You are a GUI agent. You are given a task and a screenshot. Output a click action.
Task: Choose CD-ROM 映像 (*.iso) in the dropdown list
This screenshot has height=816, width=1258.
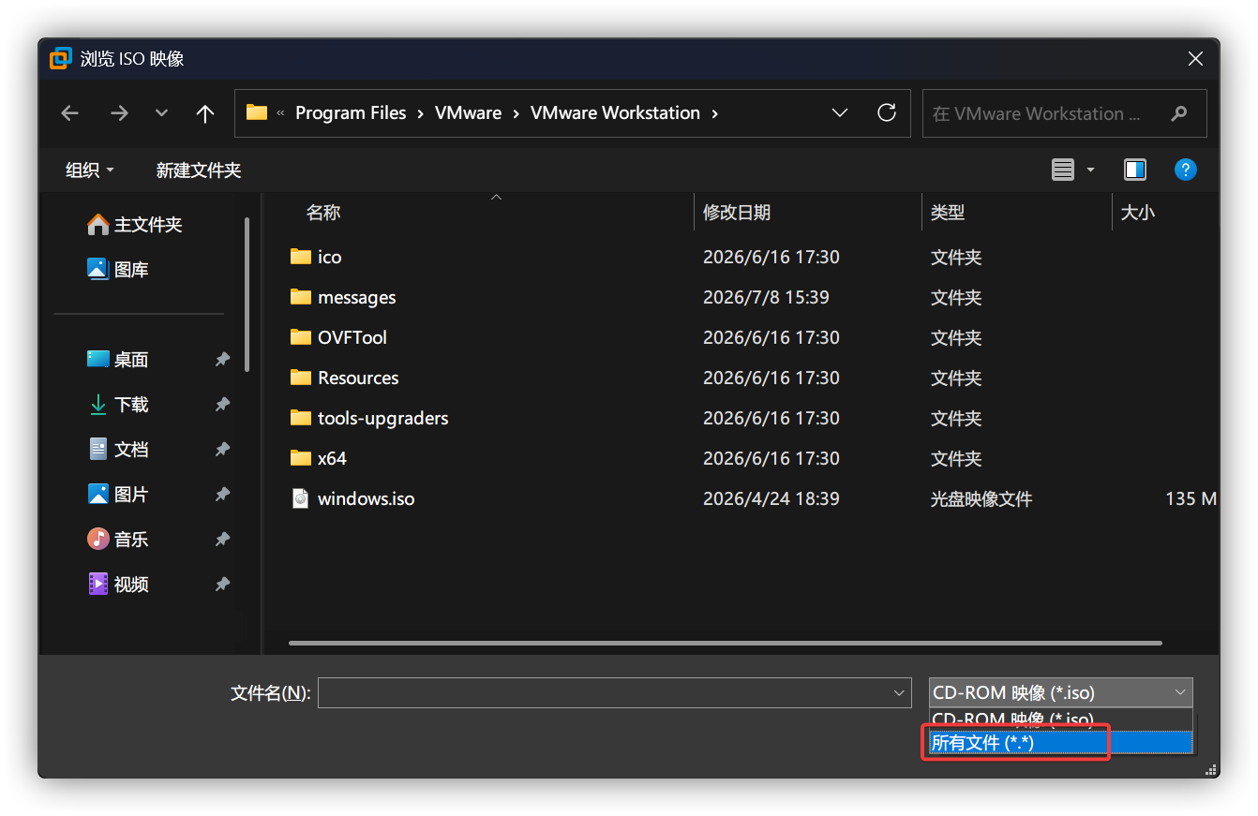click(1061, 720)
